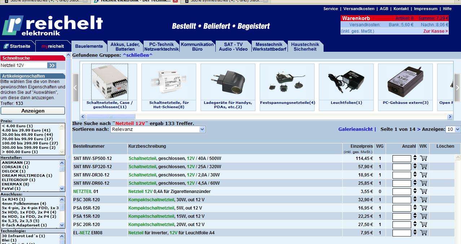Click cart icon for SNT MW-SP320-12
The width and height of the screenshot is (461, 244).
(423, 167)
